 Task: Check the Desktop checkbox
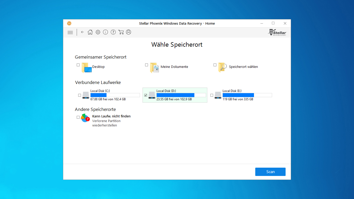click(x=78, y=65)
